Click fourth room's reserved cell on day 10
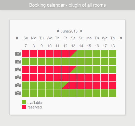The height and width of the screenshot is (126, 135). (x=49, y=77)
